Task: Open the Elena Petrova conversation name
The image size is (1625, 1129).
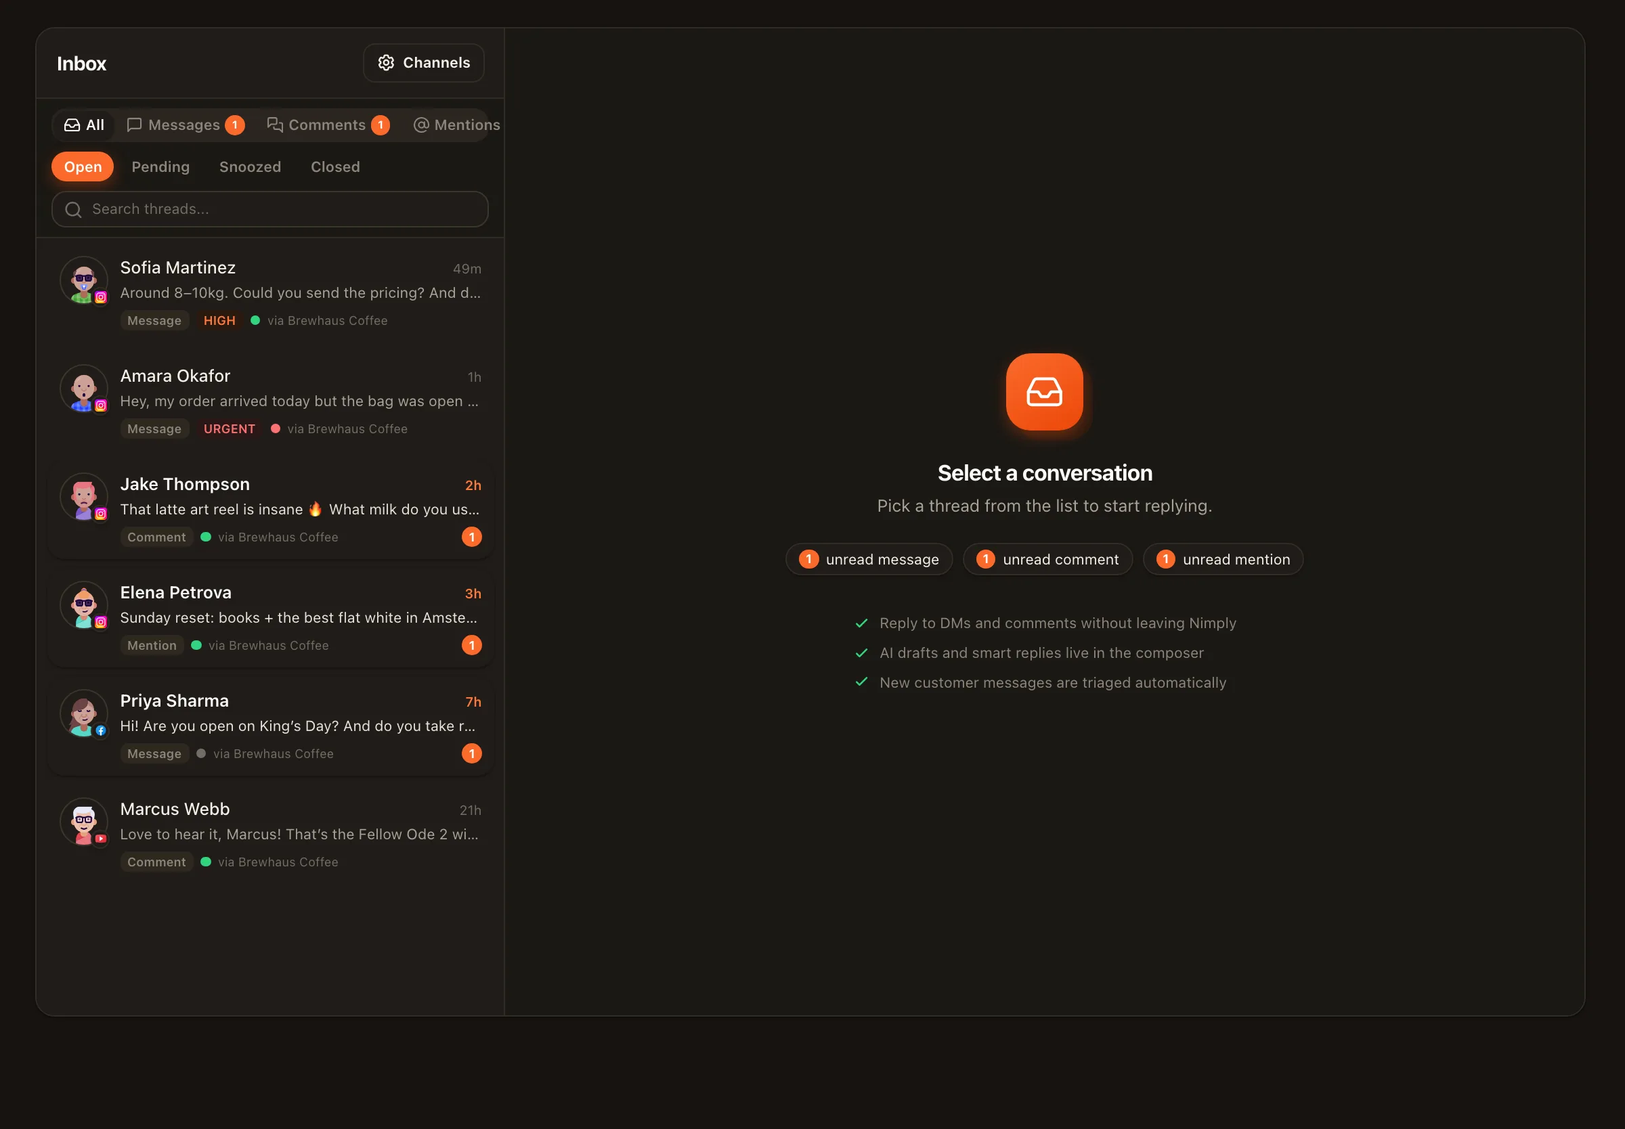Action: click(175, 593)
